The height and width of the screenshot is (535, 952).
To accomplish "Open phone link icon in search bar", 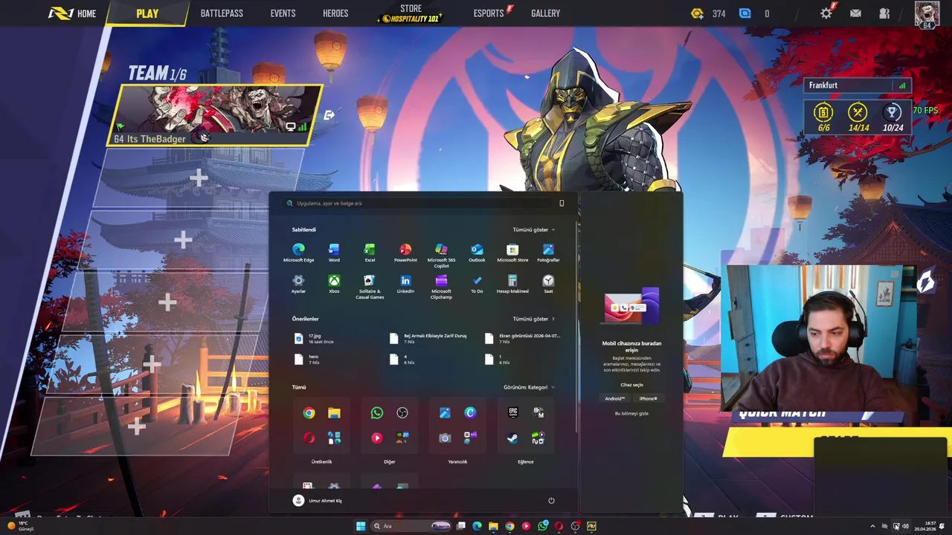I will 562,203.
